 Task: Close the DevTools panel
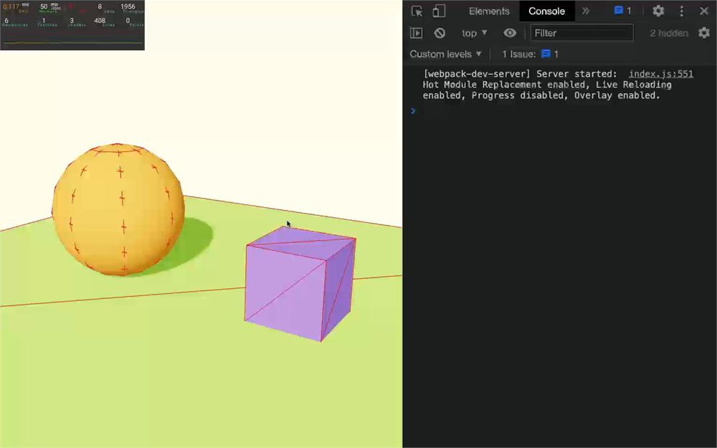click(x=704, y=11)
